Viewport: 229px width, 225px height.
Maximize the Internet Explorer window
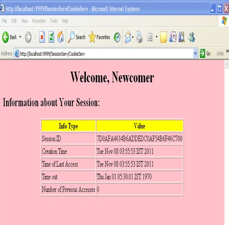(x=219, y=8)
